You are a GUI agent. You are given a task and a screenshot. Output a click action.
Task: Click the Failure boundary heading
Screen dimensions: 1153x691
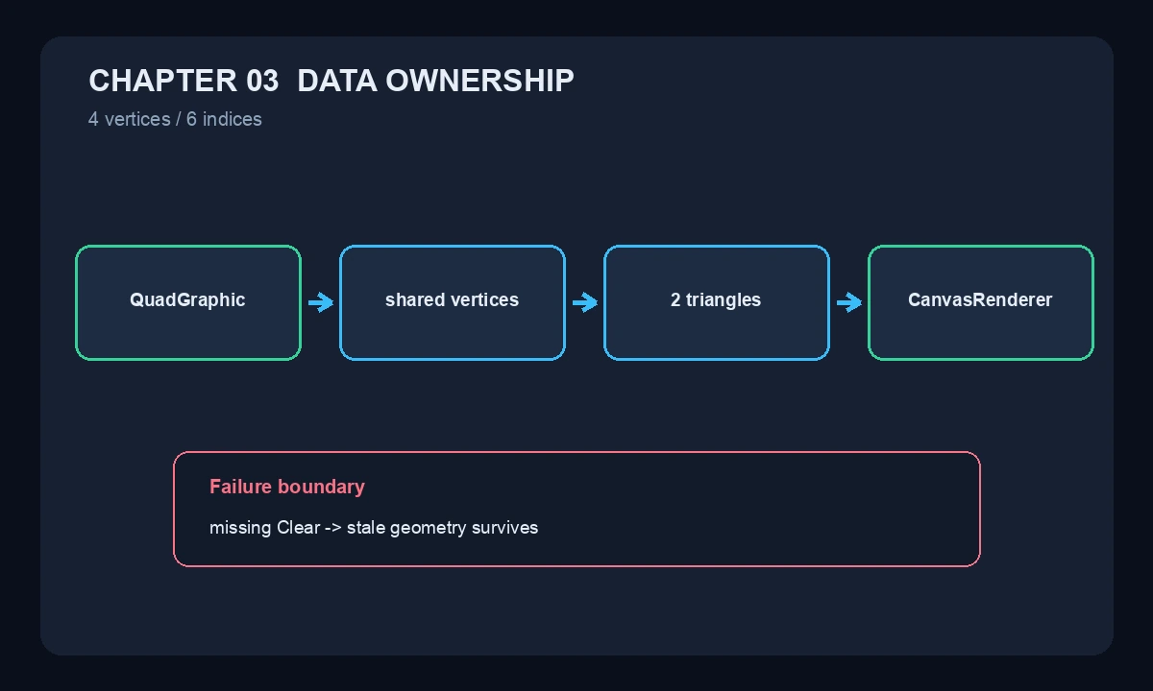287,487
